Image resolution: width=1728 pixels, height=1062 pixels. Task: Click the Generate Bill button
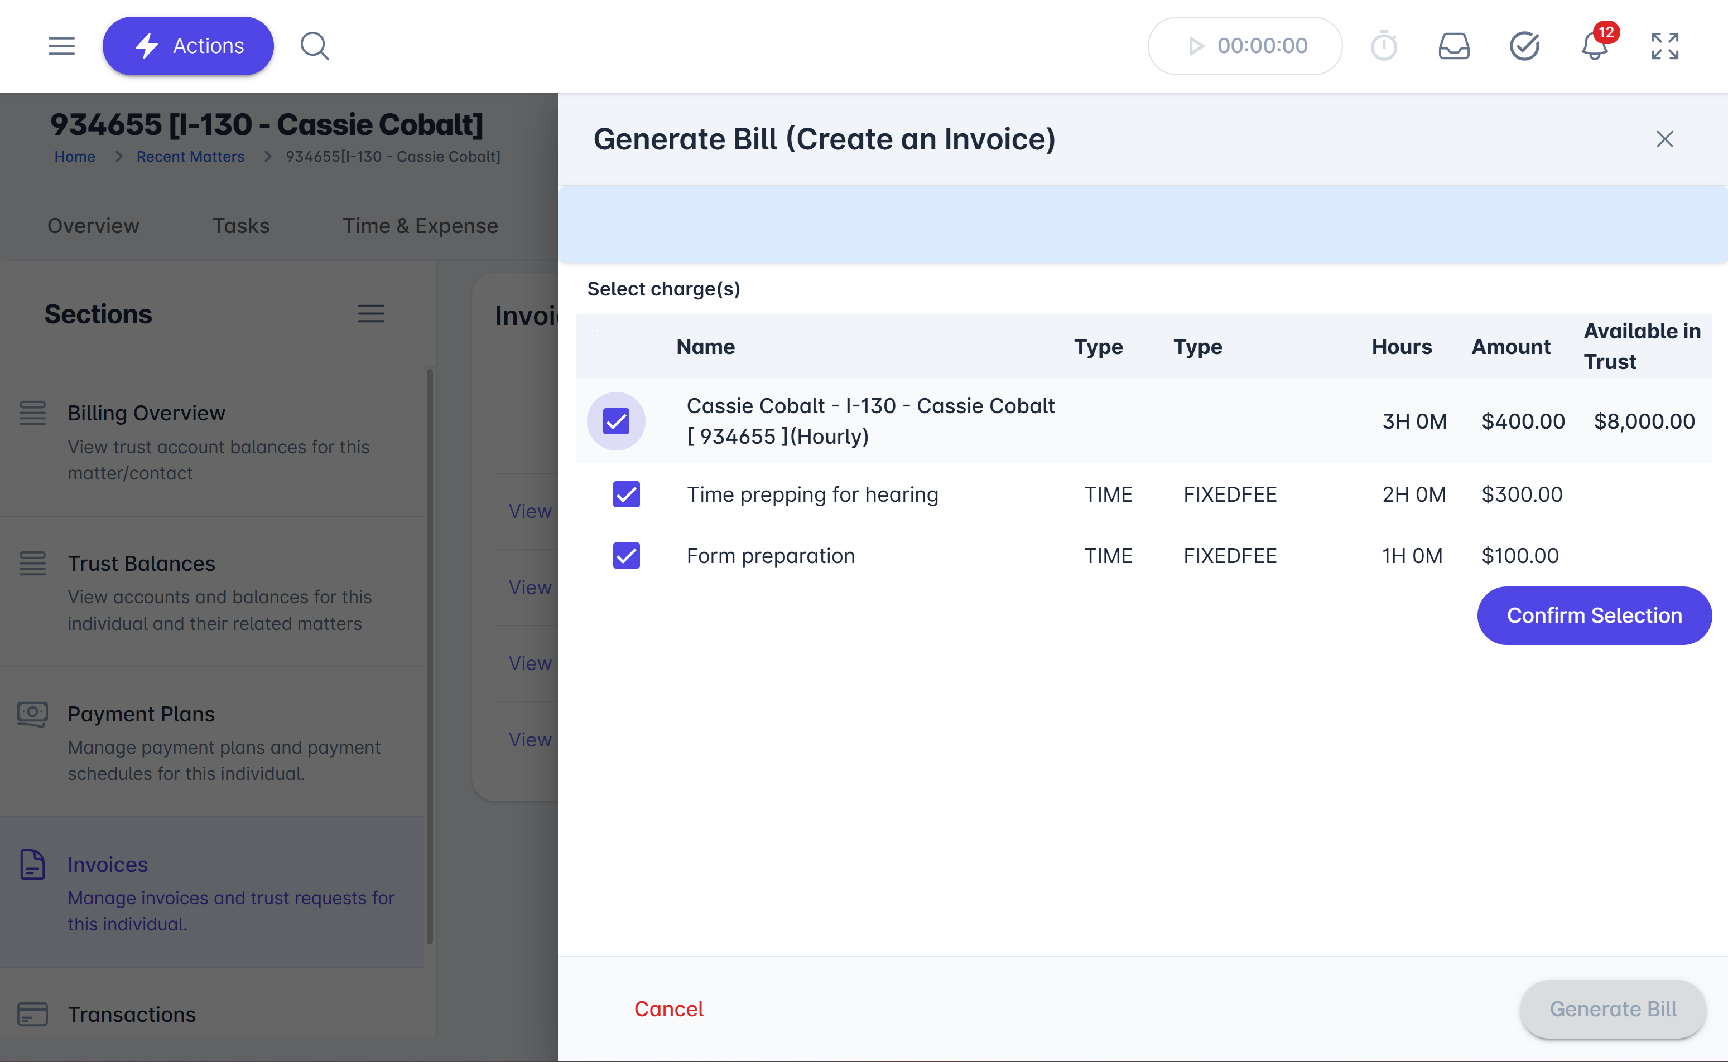click(x=1614, y=1010)
